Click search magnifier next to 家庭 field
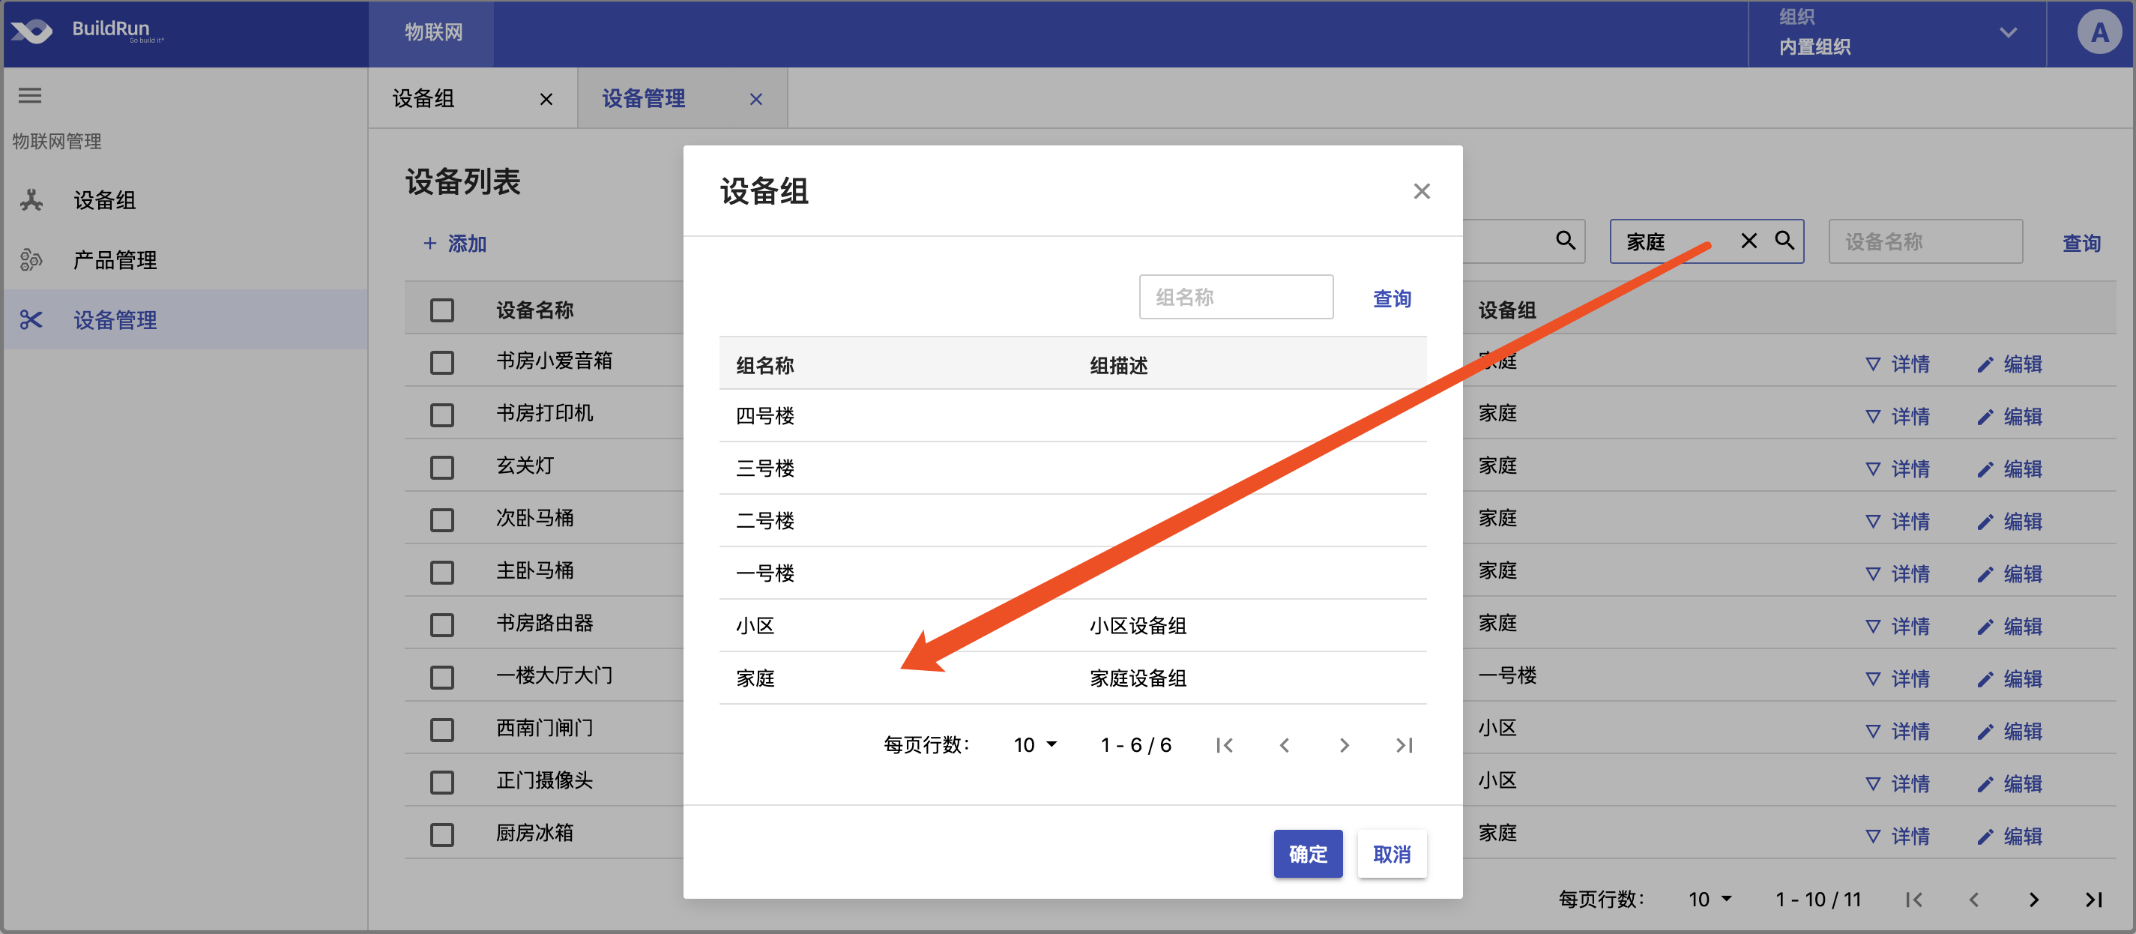Image resolution: width=2136 pixels, height=934 pixels. tap(1784, 241)
